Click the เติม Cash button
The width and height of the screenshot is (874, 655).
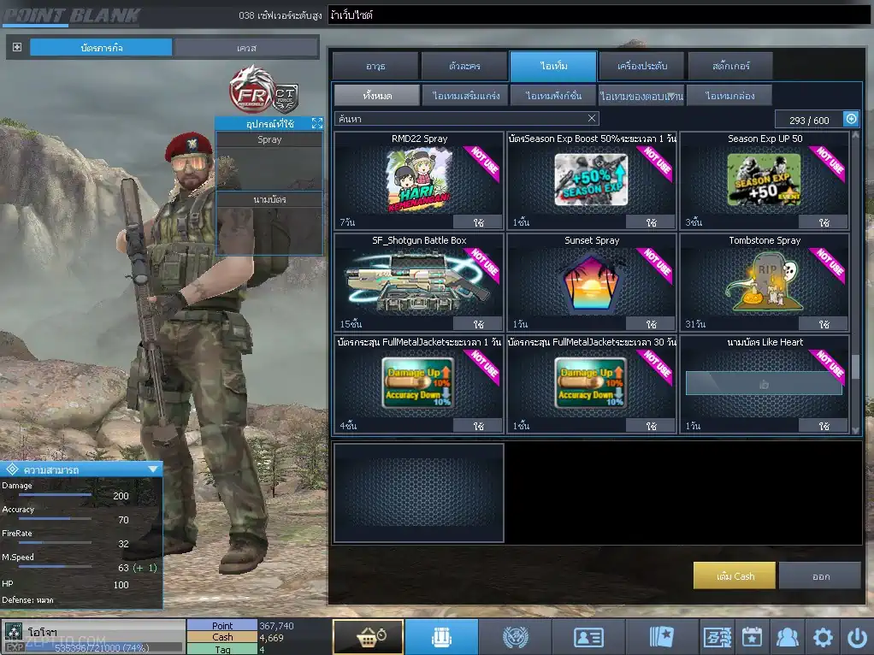pos(735,576)
